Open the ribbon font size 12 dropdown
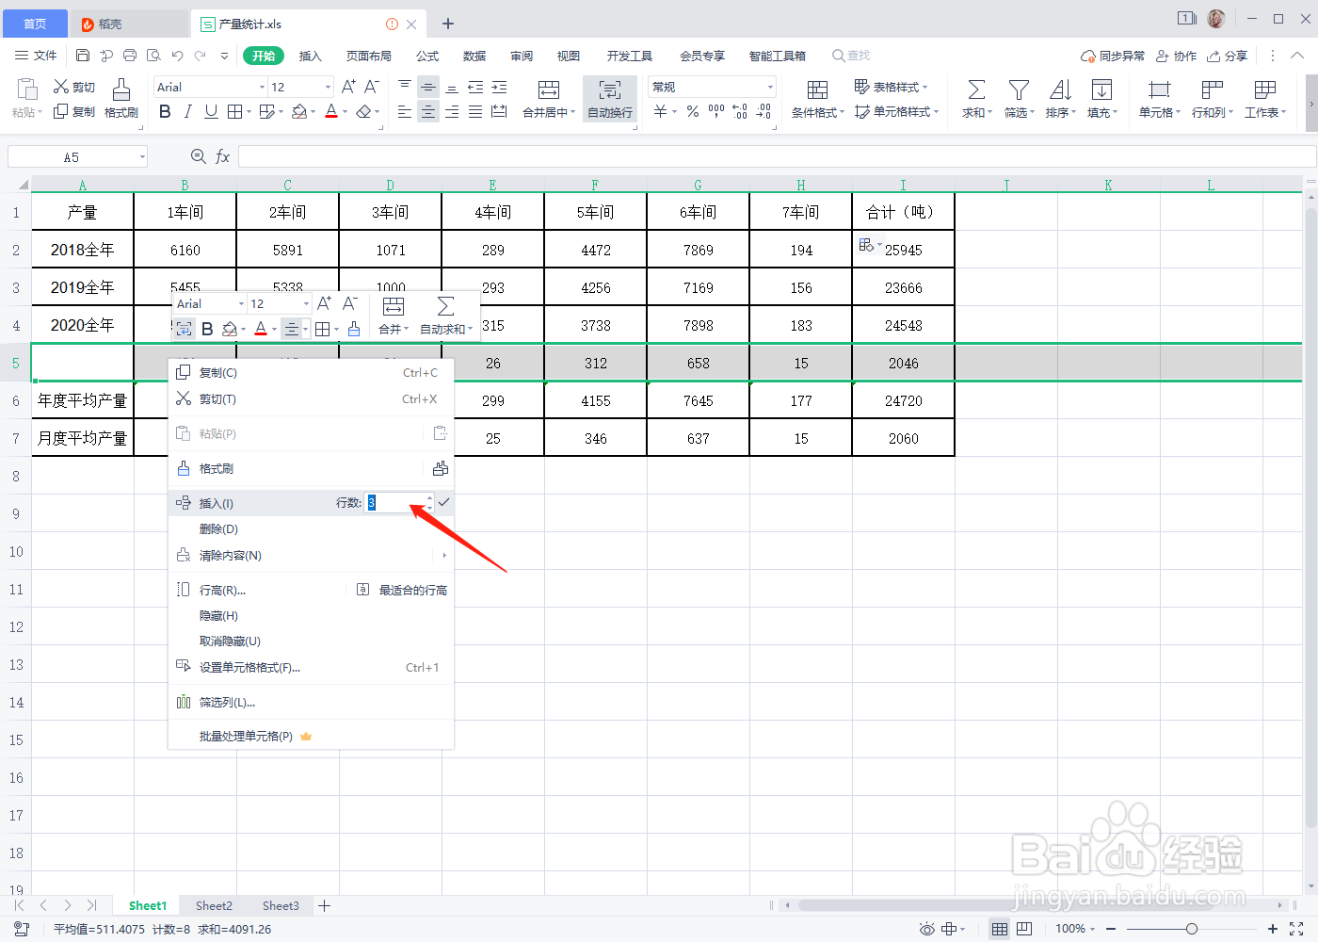This screenshot has height=942, width=1318. (328, 87)
